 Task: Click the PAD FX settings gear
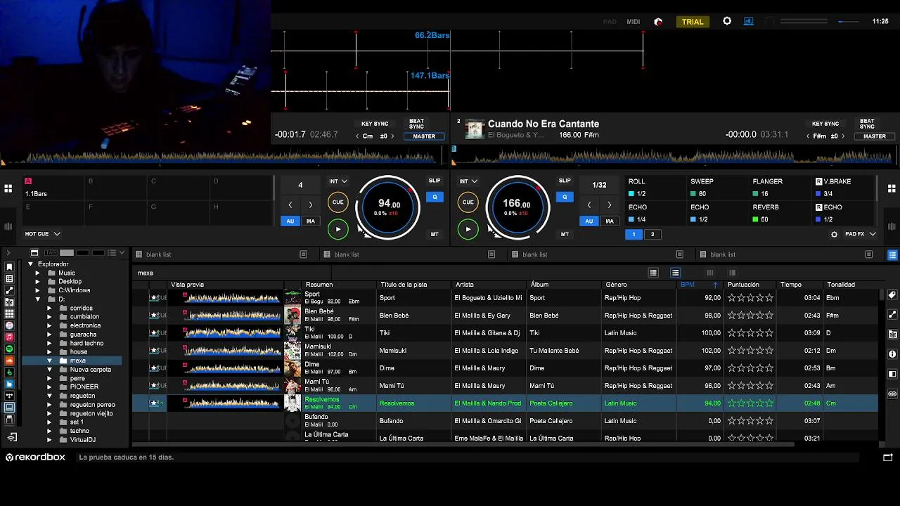click(x=835, y=234)
